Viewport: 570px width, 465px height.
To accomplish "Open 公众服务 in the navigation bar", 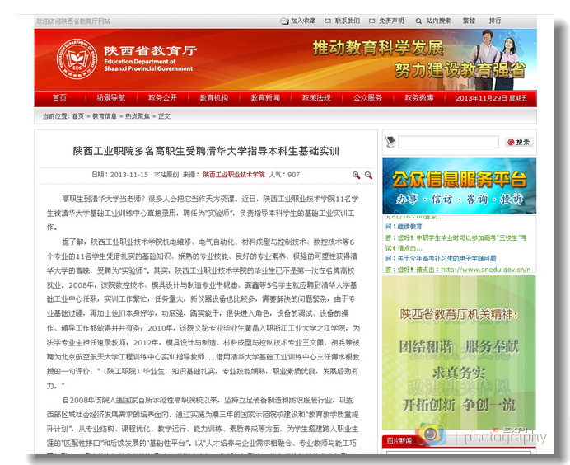I will point(368,98).
